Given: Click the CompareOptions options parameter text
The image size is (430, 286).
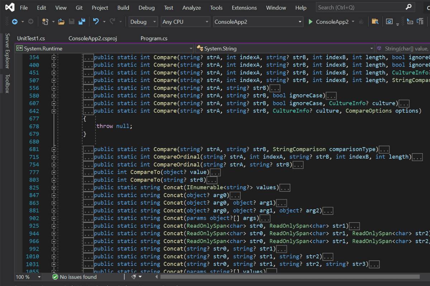Looking at the screenshot, I should point(382,111).
